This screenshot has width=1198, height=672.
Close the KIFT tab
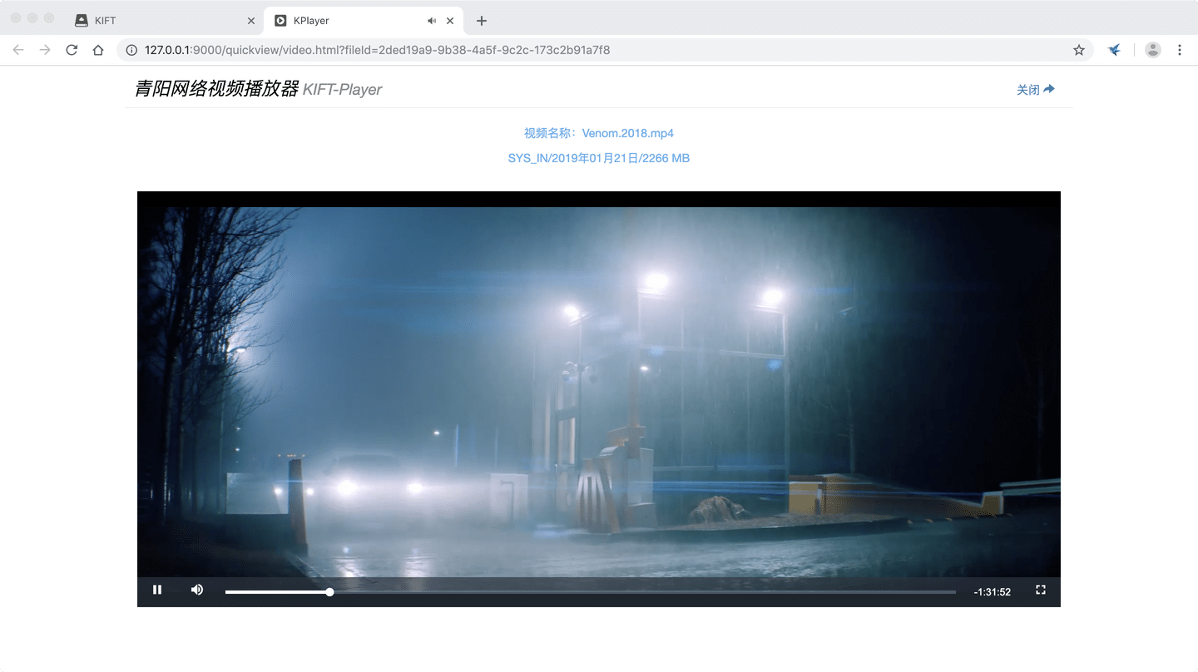pyautogui.click(x=251, y=21)
